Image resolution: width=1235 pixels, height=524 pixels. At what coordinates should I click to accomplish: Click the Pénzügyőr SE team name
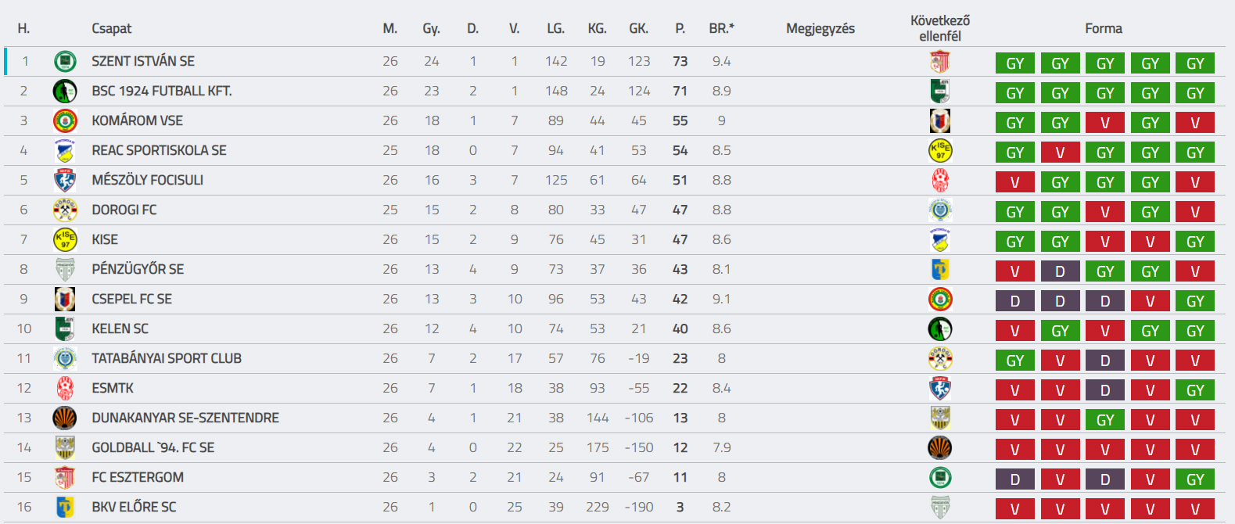(x=138, y=269)
